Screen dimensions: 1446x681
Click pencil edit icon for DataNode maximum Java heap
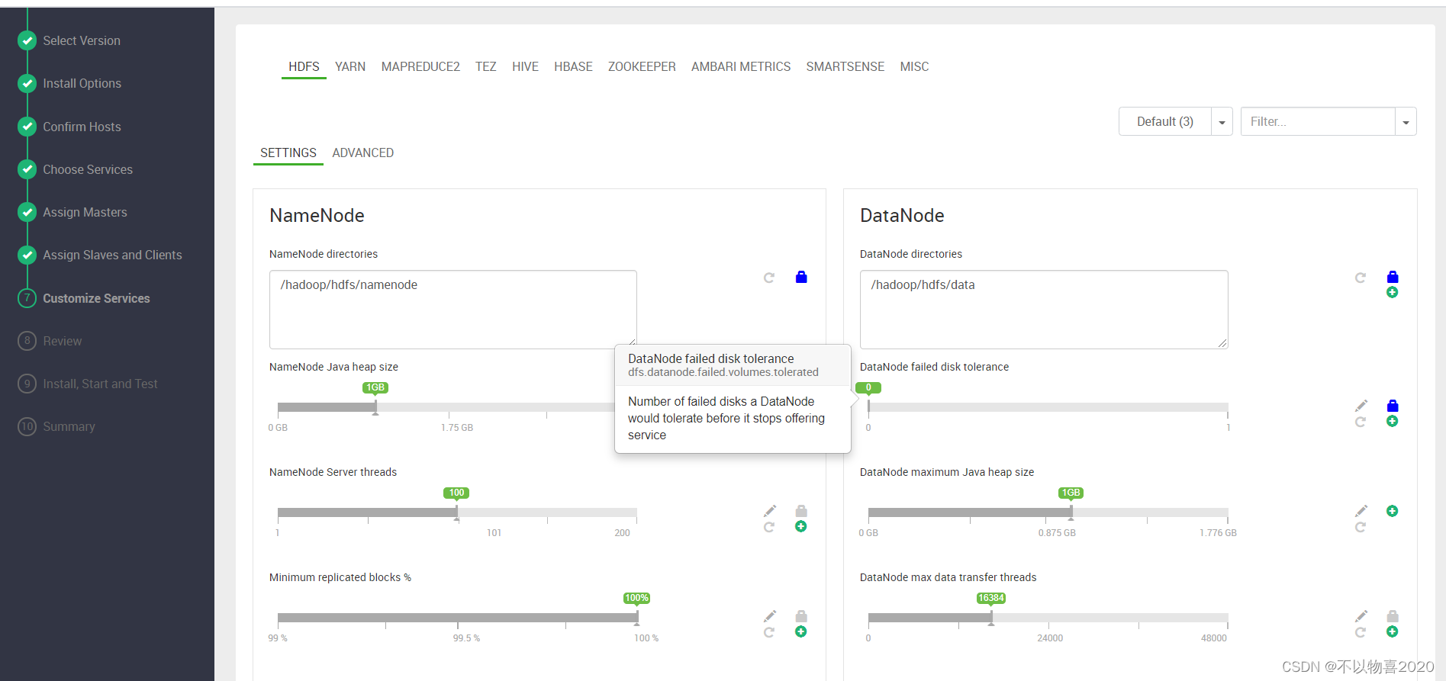tap(1361, 510)
